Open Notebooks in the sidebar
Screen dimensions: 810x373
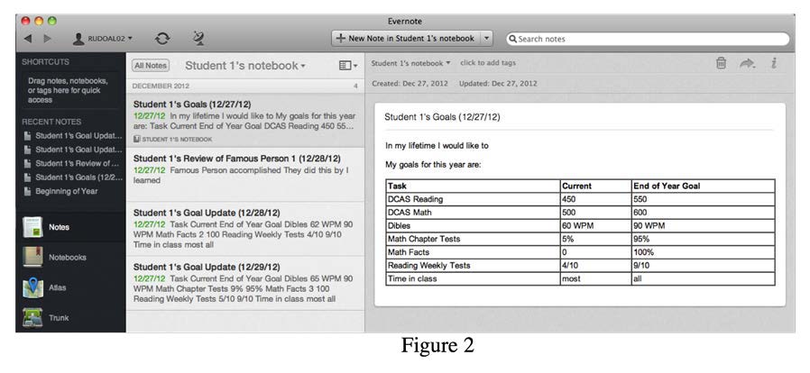coord(70,257)
